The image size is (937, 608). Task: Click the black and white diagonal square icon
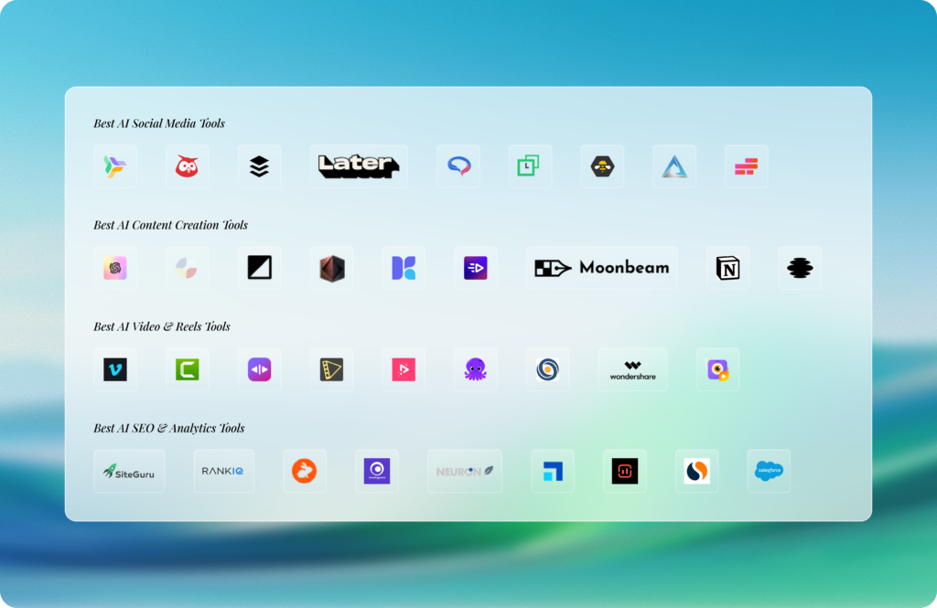pyautogui.click(x=259, y=268)
